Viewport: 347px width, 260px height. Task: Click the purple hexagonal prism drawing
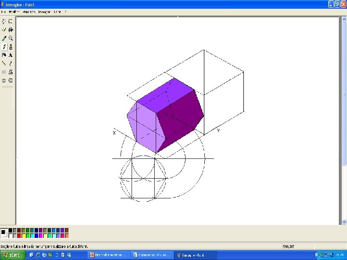click(x=165, y=115)
